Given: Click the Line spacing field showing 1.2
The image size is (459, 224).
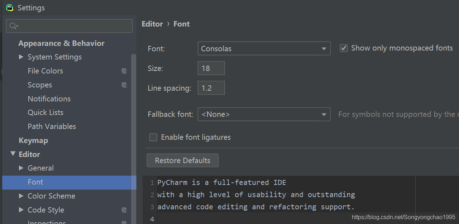Looking at the screenshot, I should [x=211, y=88].
